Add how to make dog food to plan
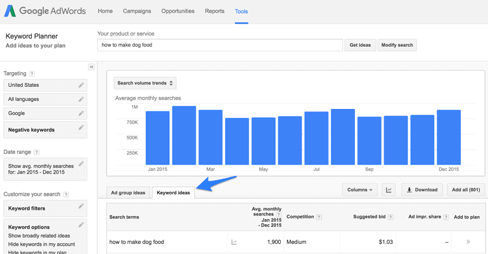The image size is (488, 254). (x=468, y=242)
